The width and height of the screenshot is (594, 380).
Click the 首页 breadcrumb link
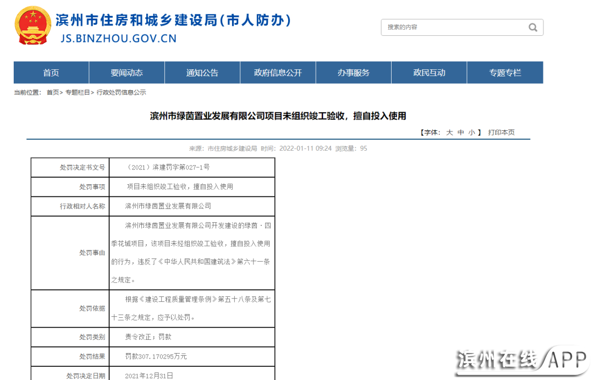[x=52, y=92]
